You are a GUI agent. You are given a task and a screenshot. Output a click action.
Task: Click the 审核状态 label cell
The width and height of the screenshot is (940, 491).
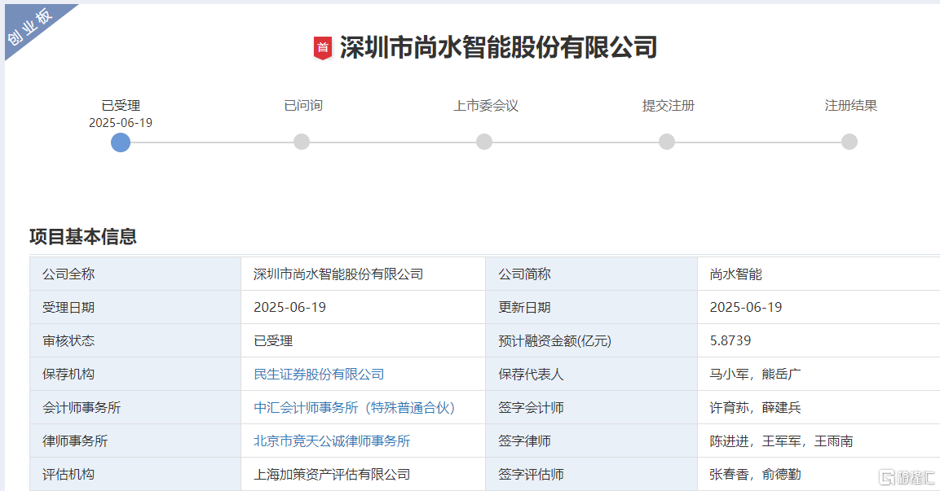135,340
